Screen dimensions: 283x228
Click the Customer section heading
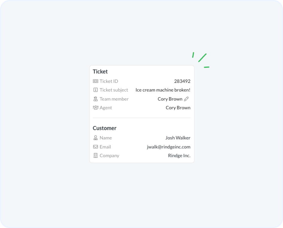click(x=104, y=128)
